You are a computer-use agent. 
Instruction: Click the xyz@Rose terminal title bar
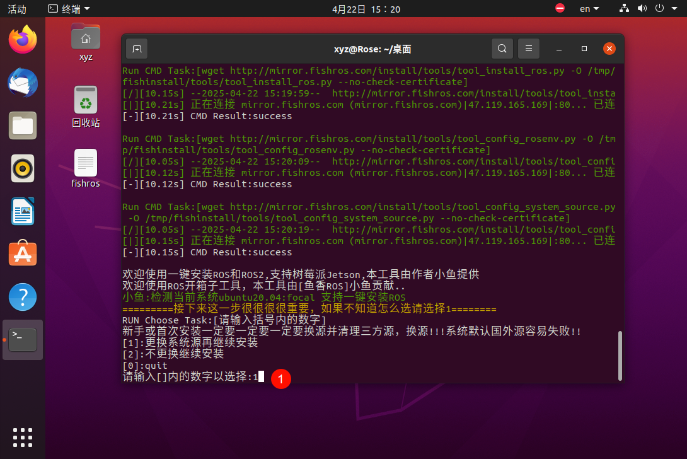click(x=372, y=49)
